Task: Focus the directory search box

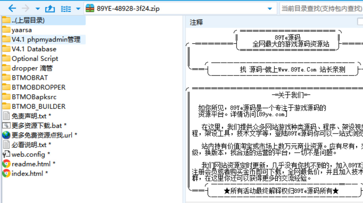Action: pyautogui.click(x=321, y=9)
